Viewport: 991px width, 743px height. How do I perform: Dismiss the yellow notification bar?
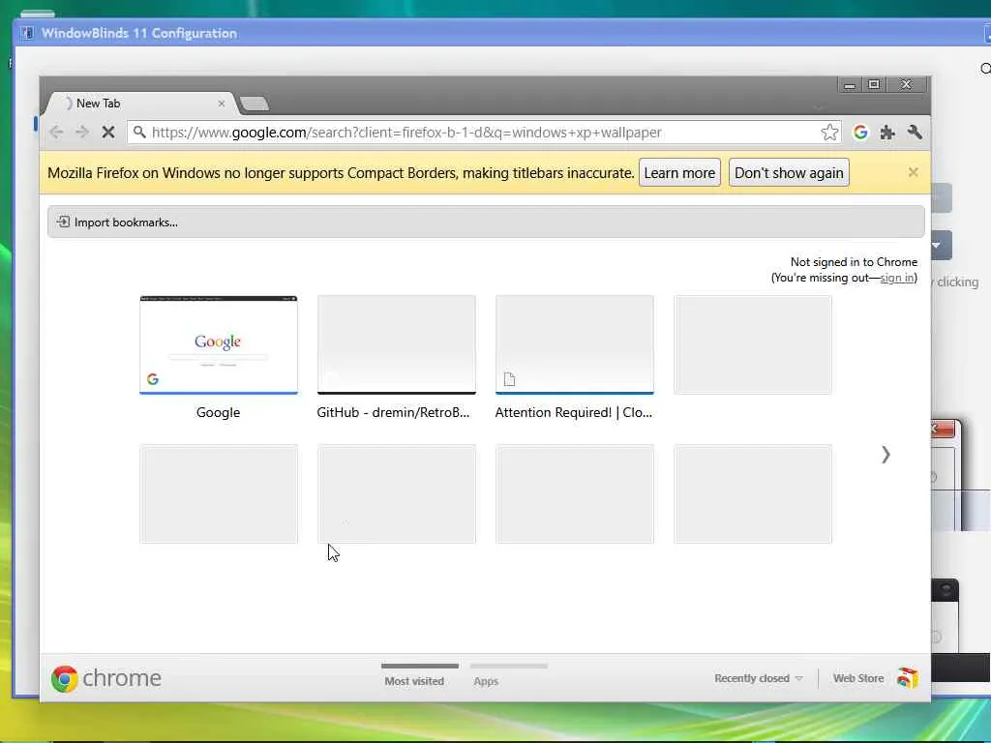[x=913, y=172]
